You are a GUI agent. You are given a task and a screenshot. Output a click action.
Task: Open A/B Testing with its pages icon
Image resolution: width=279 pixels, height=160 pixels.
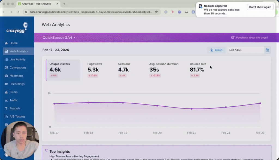point(6,116)
